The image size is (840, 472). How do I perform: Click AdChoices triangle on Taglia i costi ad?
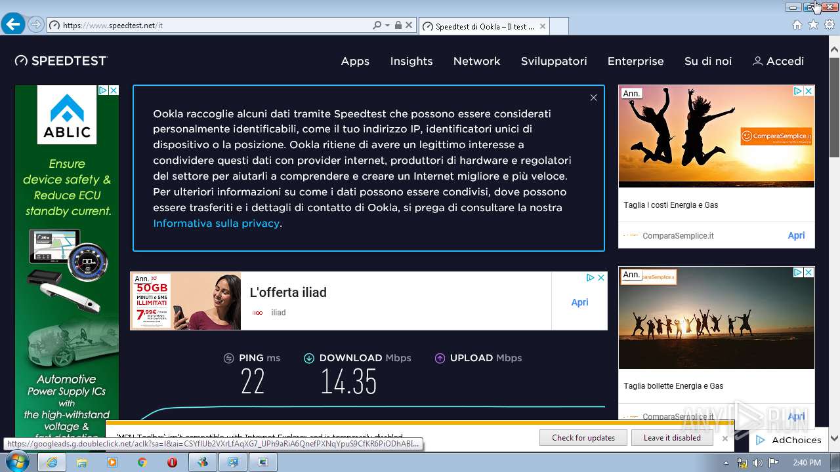click(798, 91)
